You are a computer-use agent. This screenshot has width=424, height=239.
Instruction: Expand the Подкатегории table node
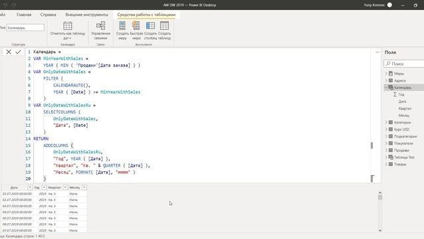tap(386, 136)
